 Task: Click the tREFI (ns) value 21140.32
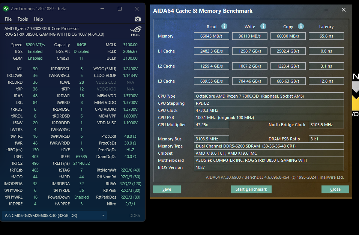point(81,163)
